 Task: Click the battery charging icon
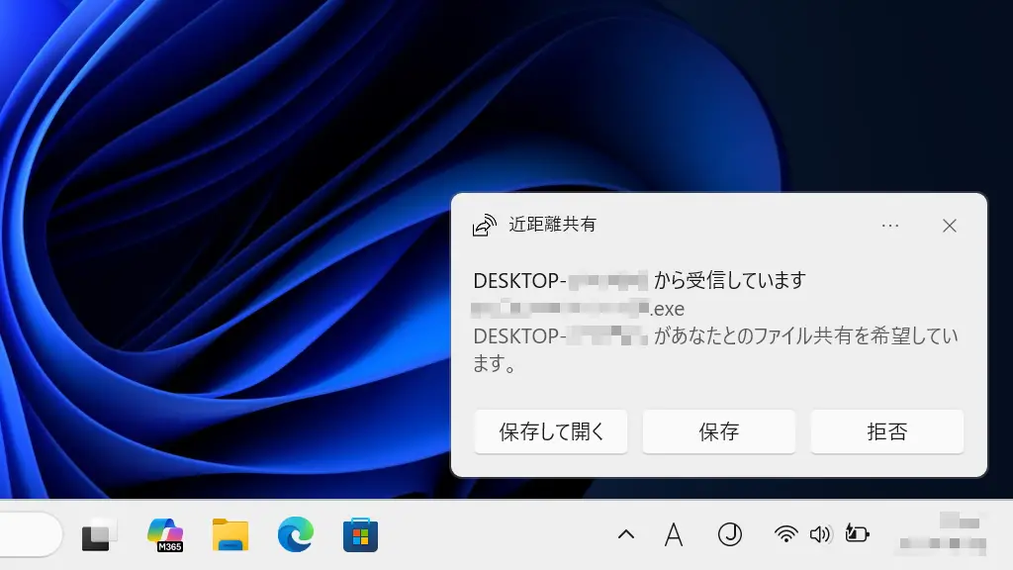click(x=856, y=535)
